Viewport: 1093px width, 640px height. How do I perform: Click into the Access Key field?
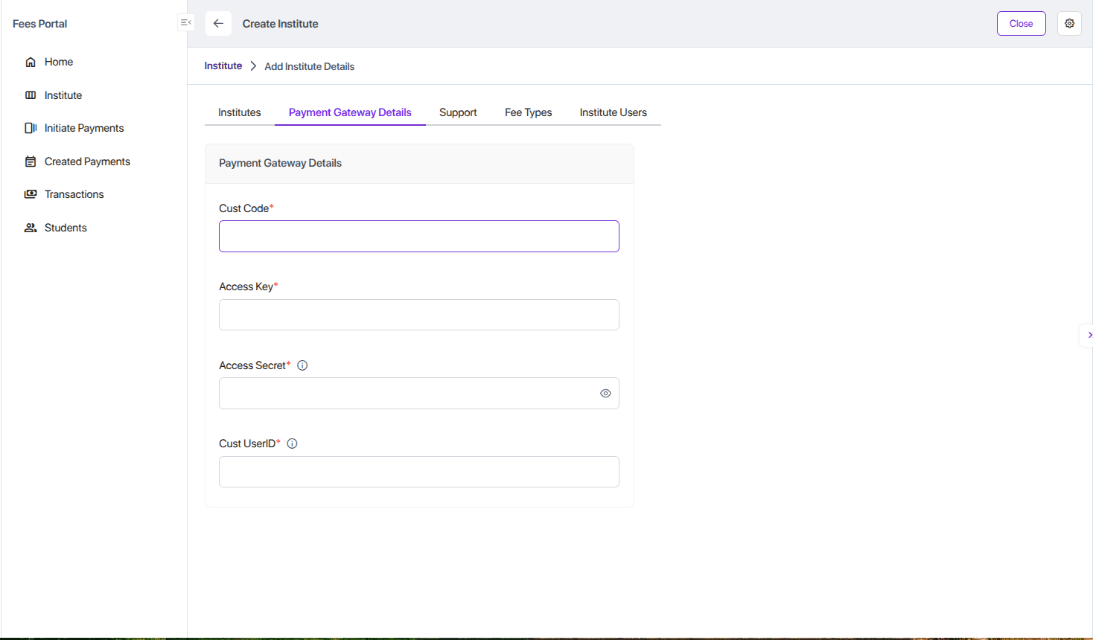(x=419, y=315)
